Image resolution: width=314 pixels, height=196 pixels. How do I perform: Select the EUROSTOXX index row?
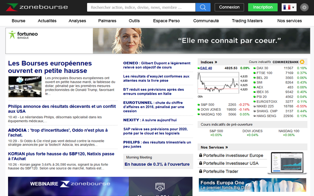[280, 101]
